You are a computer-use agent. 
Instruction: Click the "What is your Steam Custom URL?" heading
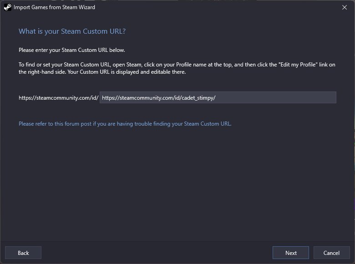pos(72,31)
